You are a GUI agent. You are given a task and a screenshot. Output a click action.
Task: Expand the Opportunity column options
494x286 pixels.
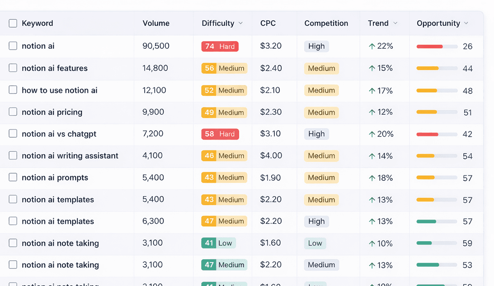[467, 23]
